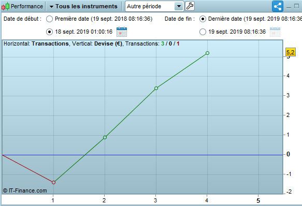Click 18 sept. 2019 01:00:16 date text
302x206 pixels.
coord(84,32)
